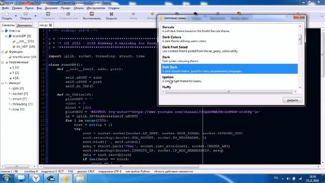Expand the Открыть recent files dropdown arrow

click(x=35, y=16)
